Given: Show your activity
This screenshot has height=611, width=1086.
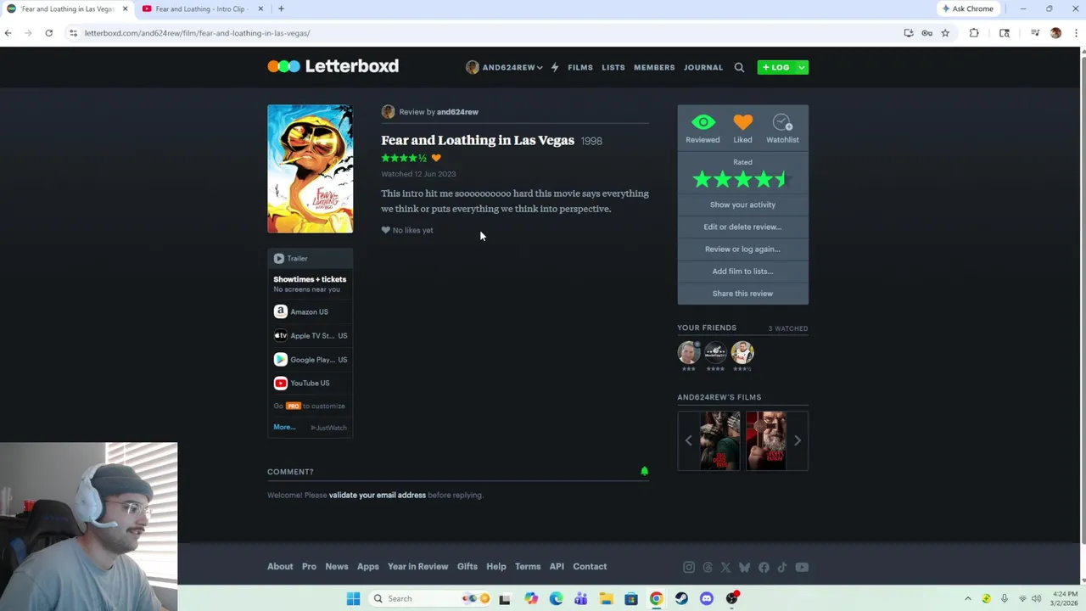Looking at the screenshot, I should pyautogui.click(x=742, y=205).
